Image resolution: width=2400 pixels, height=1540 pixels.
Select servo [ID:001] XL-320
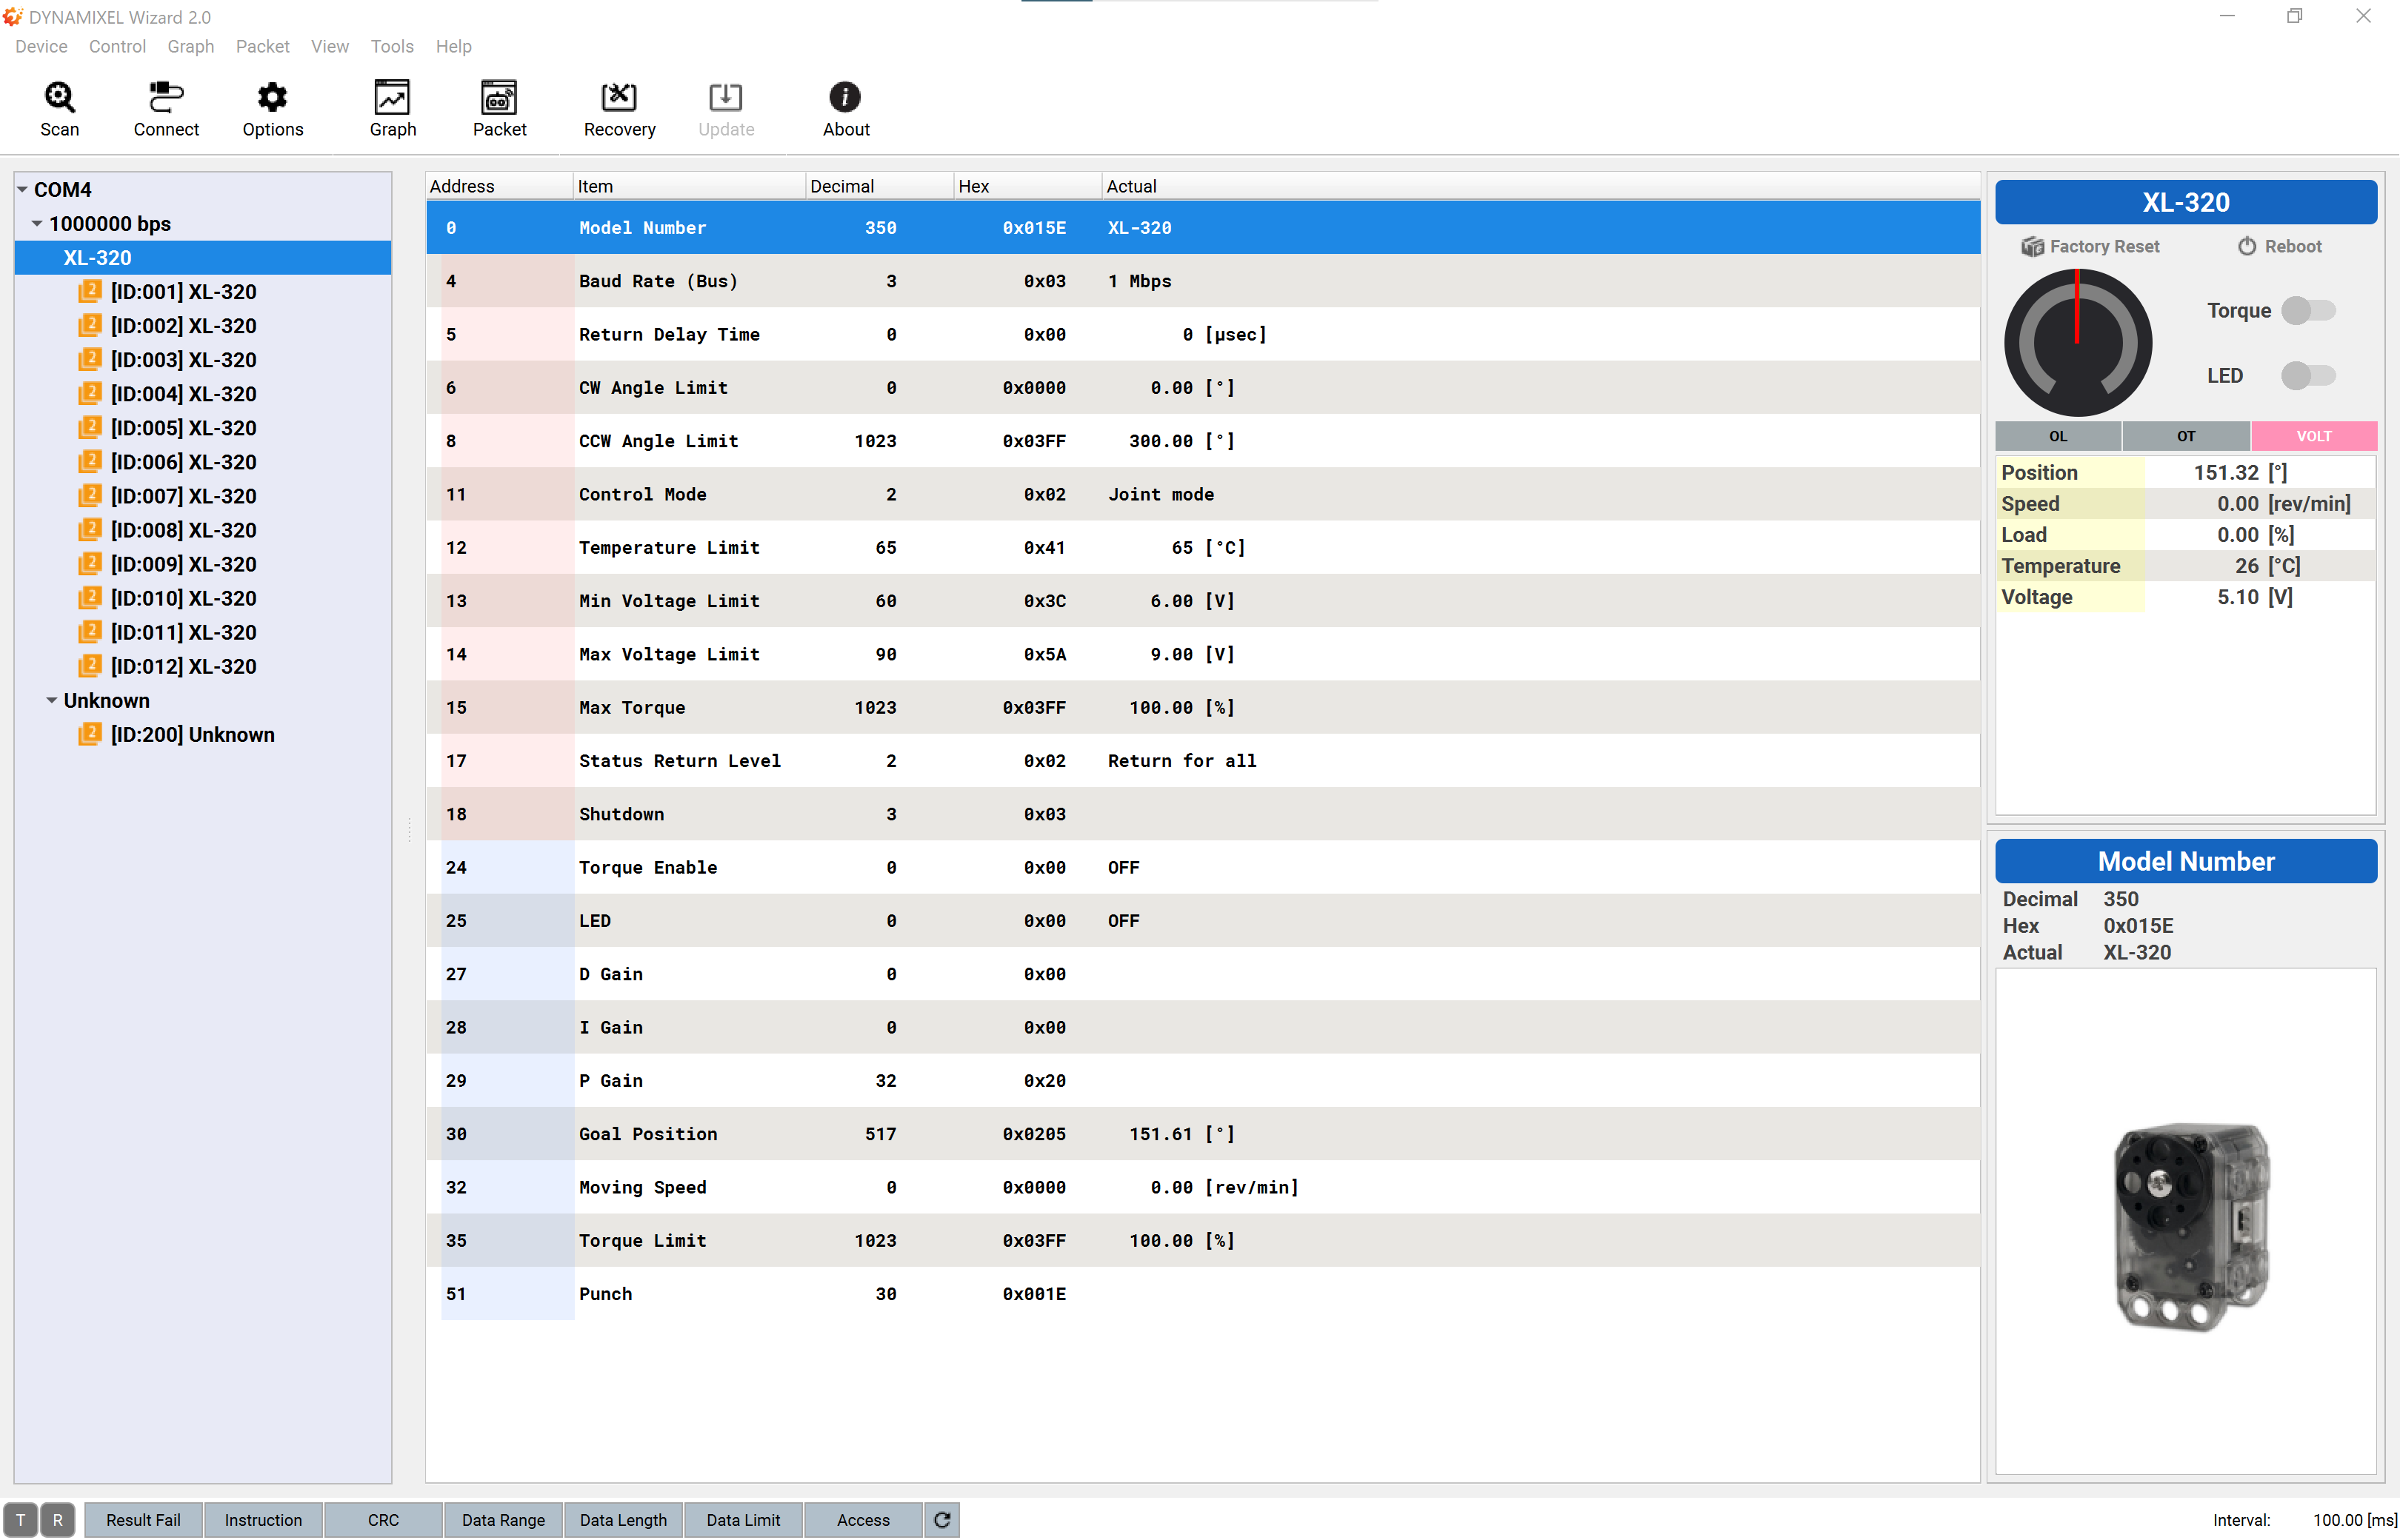click(x=183, y=292)
